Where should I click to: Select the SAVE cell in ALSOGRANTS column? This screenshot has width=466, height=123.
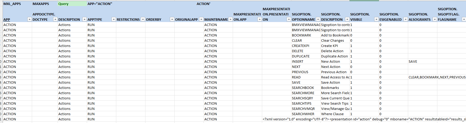(413, 61)
